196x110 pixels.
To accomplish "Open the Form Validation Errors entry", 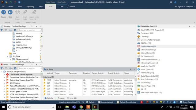I will (x=150, y=60).
